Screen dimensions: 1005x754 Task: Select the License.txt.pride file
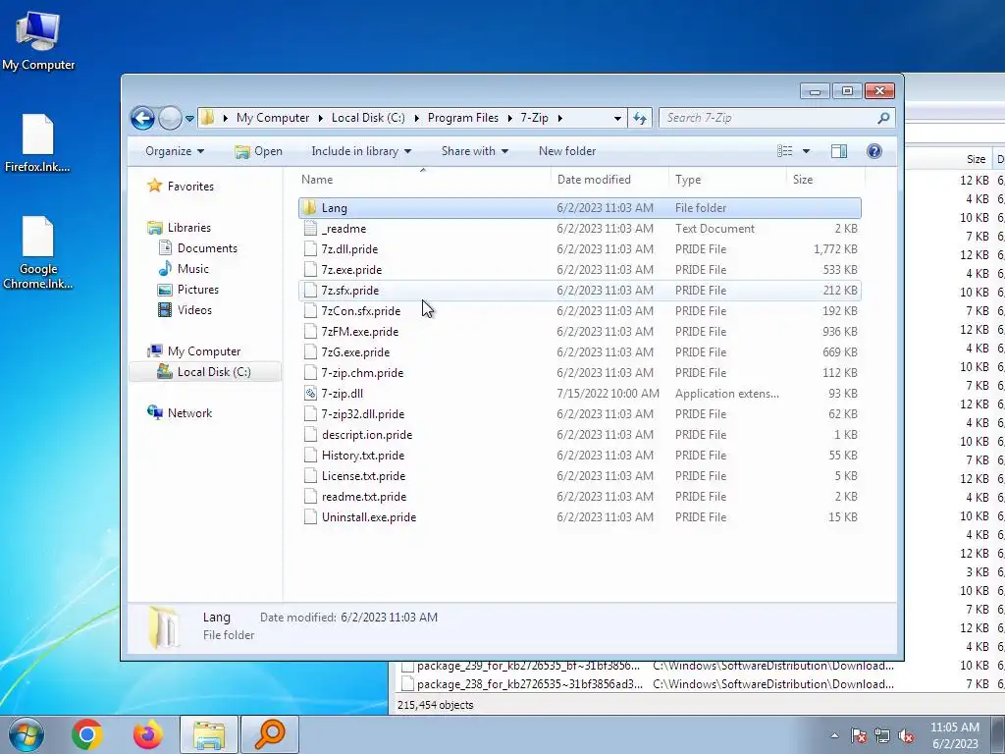pos(579,476)
